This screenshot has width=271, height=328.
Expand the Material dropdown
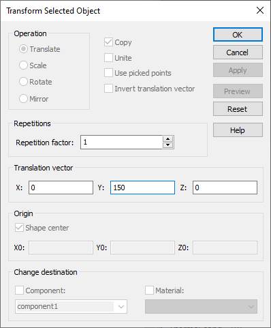201,306
